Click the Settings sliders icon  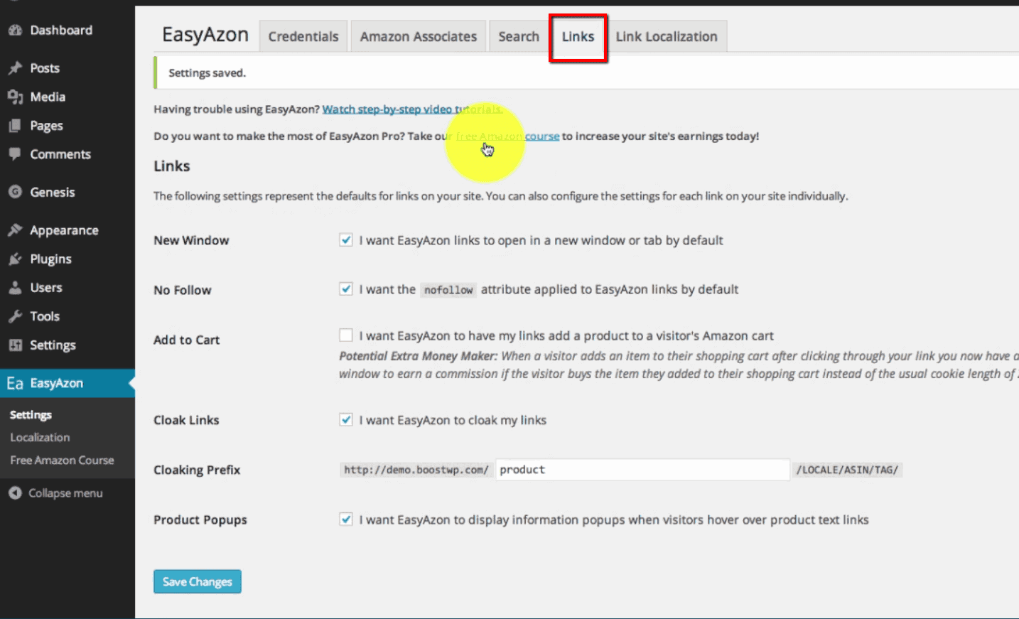click(x=15, y=345)
